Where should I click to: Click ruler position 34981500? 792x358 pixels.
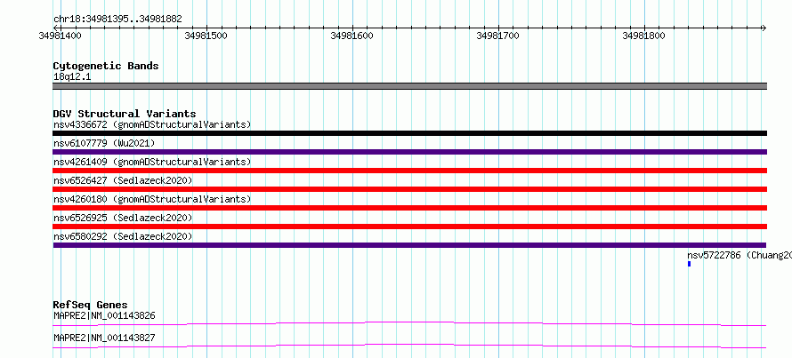pos(206,36)
